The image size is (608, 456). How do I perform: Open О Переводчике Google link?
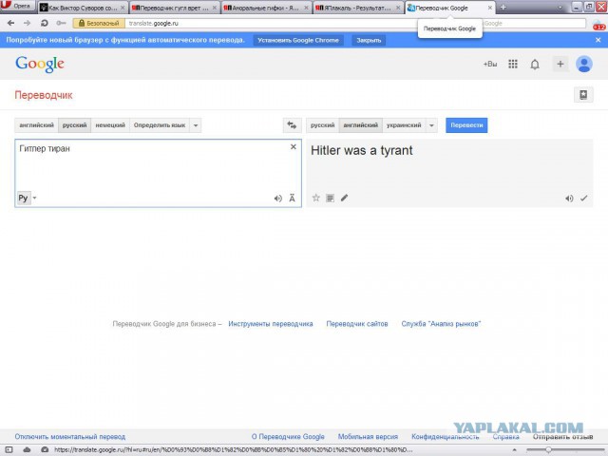(x=288, y=437)
